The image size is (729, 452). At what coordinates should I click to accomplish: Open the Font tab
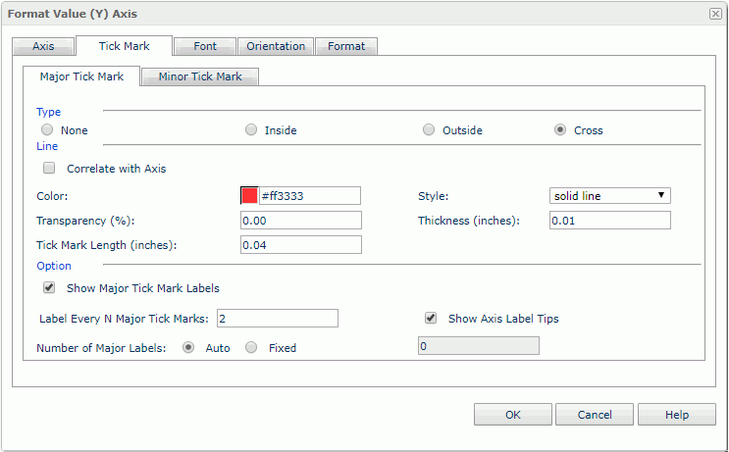[x=205, y=46]
